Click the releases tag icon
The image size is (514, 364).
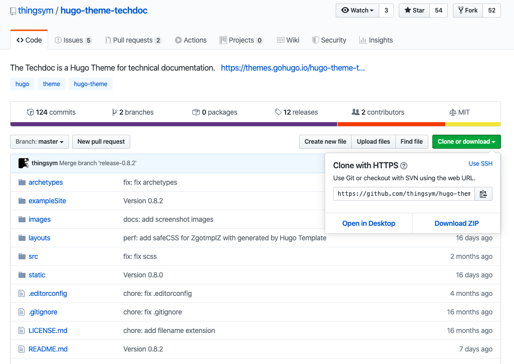pos(278,112)
